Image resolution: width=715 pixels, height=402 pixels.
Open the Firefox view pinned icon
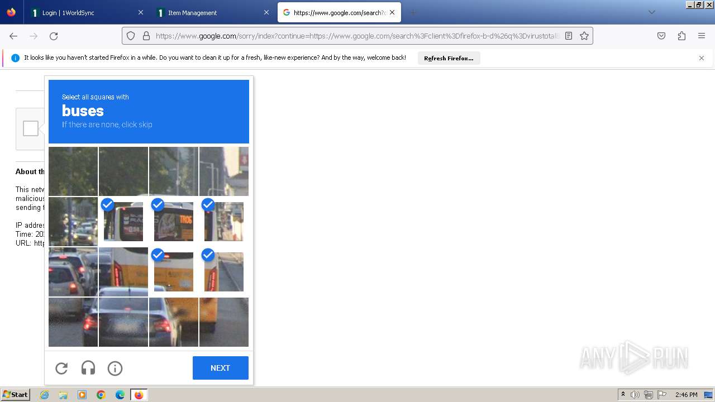pos(11,12)
